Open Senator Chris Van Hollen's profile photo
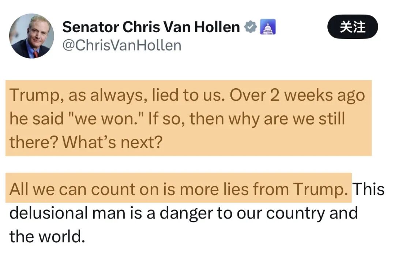 coord(31,36)
